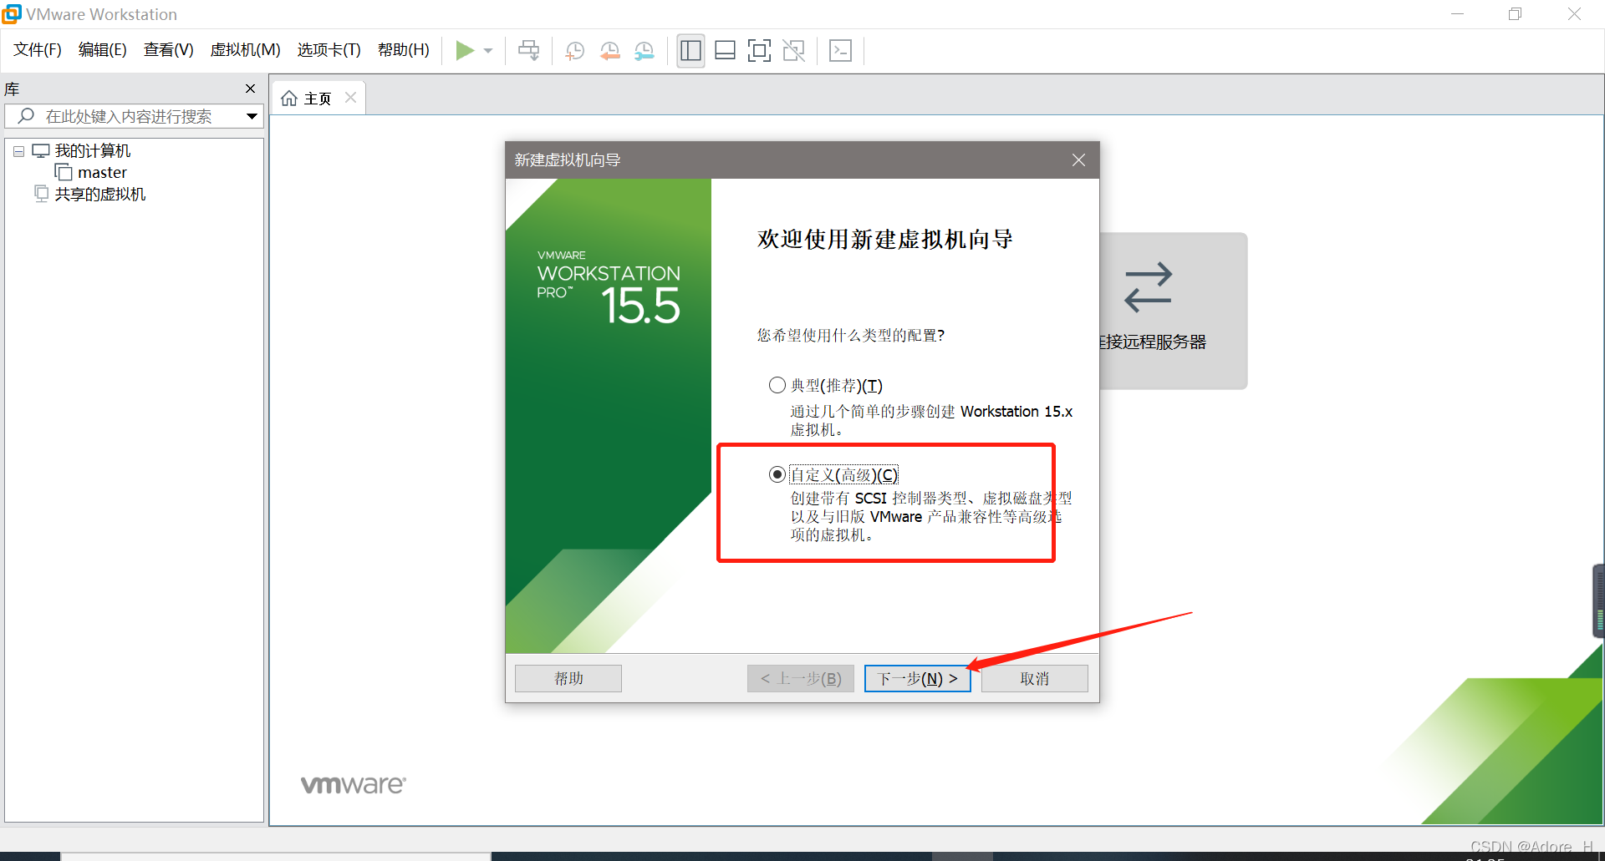Open the 文件(F) menu
The image size is (1605, 861).
[x=38, y=50]
